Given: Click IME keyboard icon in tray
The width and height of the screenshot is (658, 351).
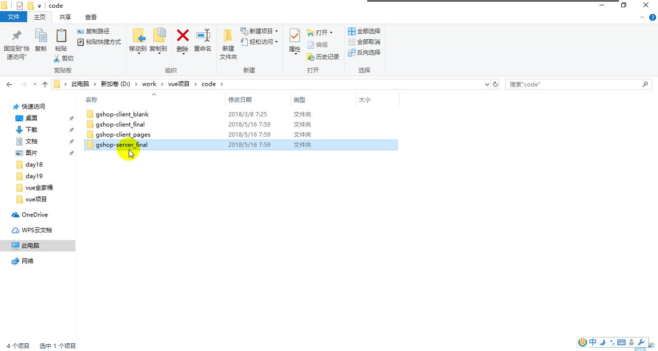Looking at the screenshot, I should pos(621,342).
